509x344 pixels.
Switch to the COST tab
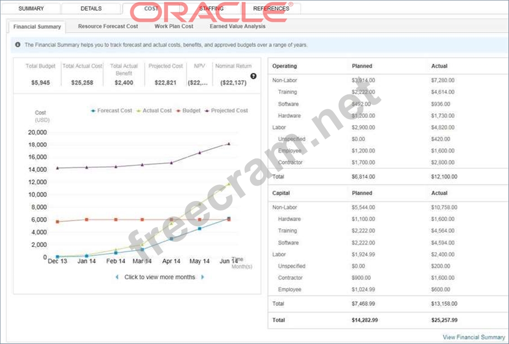[x=151, y=9]
